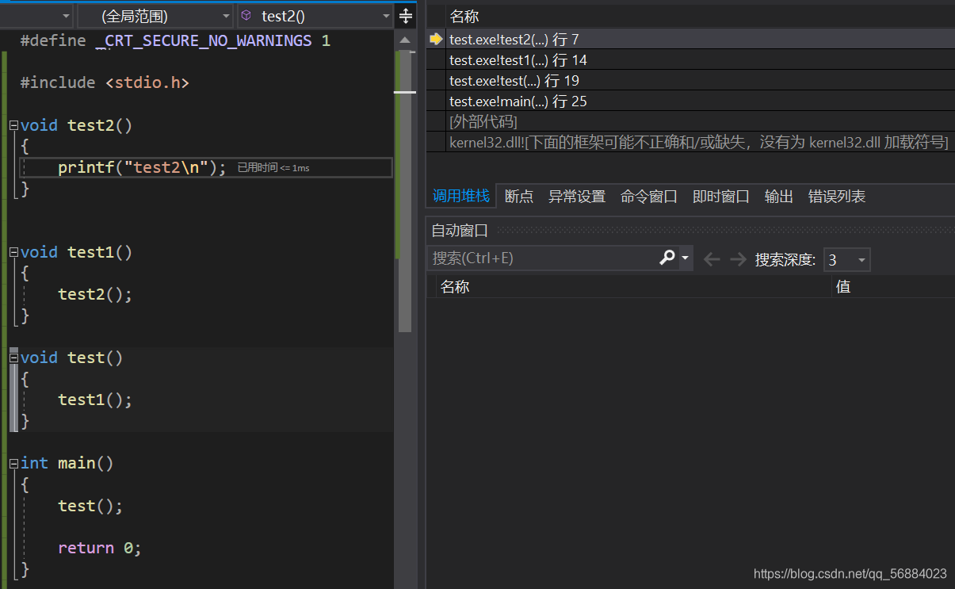Select call stack frame test.exe!test1(...) 行 14

click(x=690, y=59)
